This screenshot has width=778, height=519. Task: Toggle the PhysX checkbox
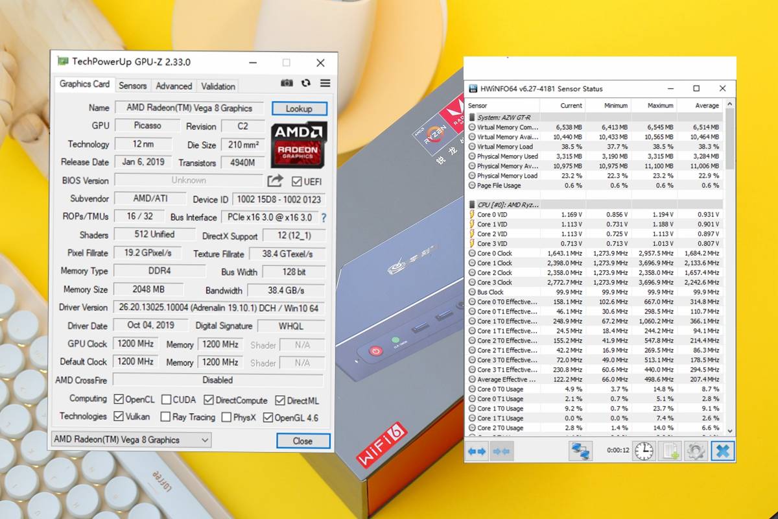point(226,417)
